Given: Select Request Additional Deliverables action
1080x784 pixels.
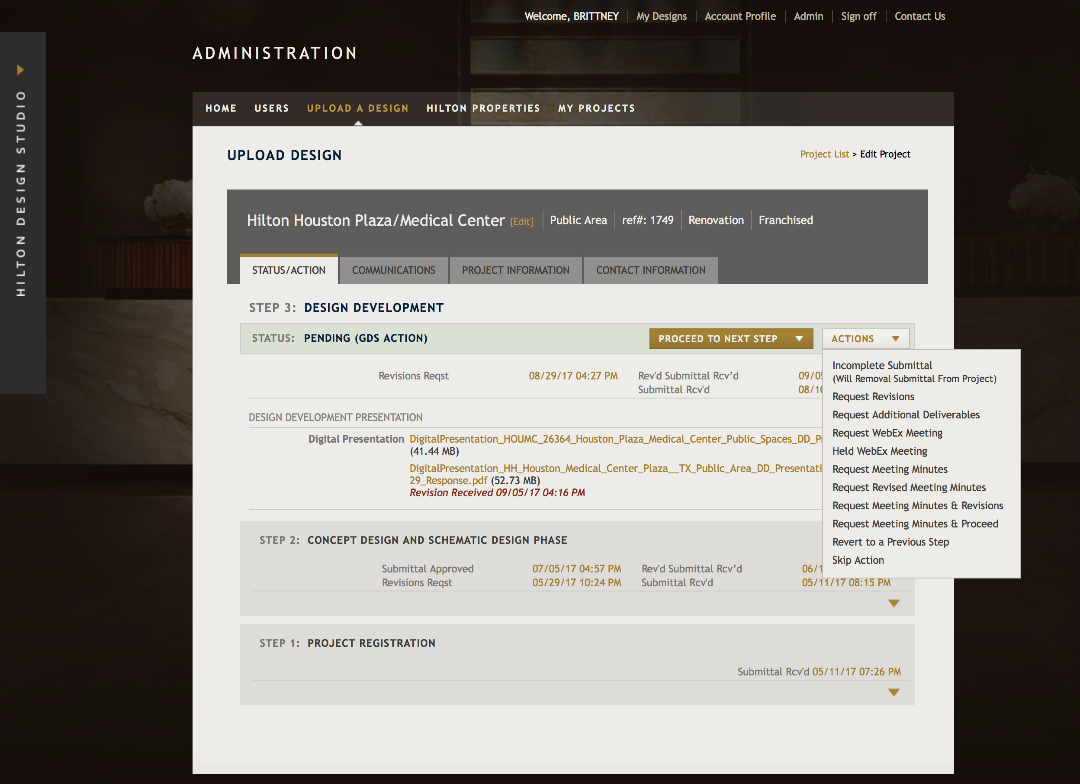Looking at the screenshot, I should [906, 414].
